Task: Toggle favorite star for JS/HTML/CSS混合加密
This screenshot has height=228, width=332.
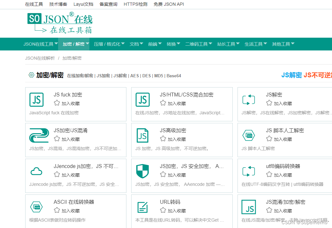Action: click(163, 103)
